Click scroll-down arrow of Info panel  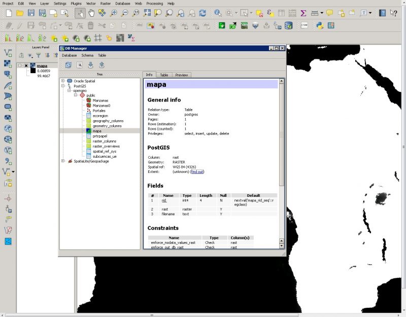click(282, 246)
